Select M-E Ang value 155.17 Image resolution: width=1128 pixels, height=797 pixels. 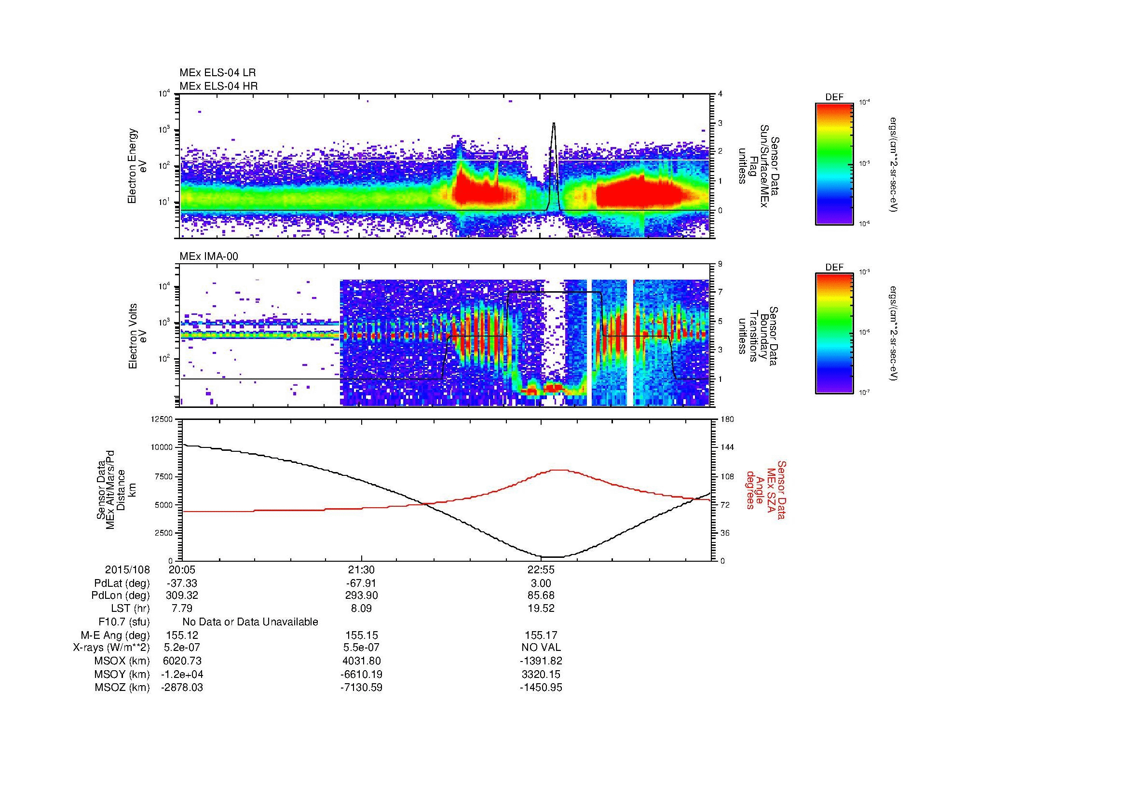541,635
